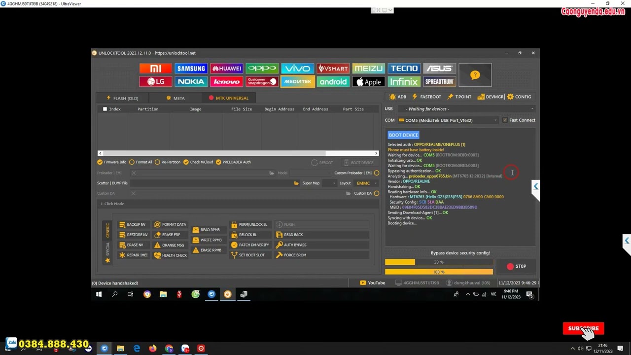Open the help question-mark tile
The image size is (631, 355).
click(475, 75)
